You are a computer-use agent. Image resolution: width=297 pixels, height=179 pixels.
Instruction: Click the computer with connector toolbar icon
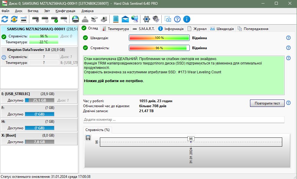(x=104, y=19)
